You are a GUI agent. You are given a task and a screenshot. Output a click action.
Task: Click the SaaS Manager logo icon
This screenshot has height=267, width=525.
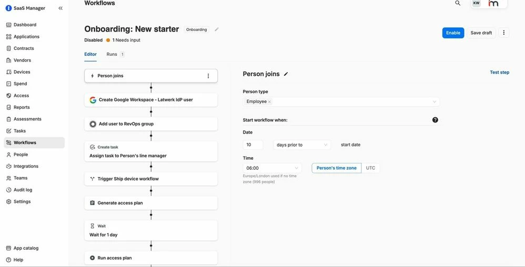pyautogui.click(x=8, y=8)
